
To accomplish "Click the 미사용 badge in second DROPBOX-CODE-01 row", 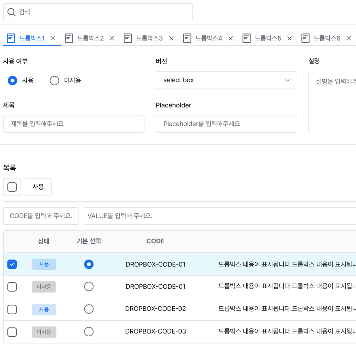I will [44, 287].
